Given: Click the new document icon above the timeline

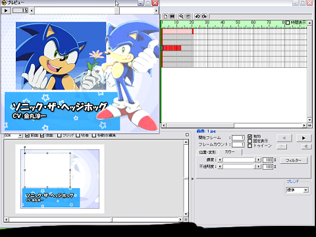Looking at the screenshot, I should [x=166, y=16].
